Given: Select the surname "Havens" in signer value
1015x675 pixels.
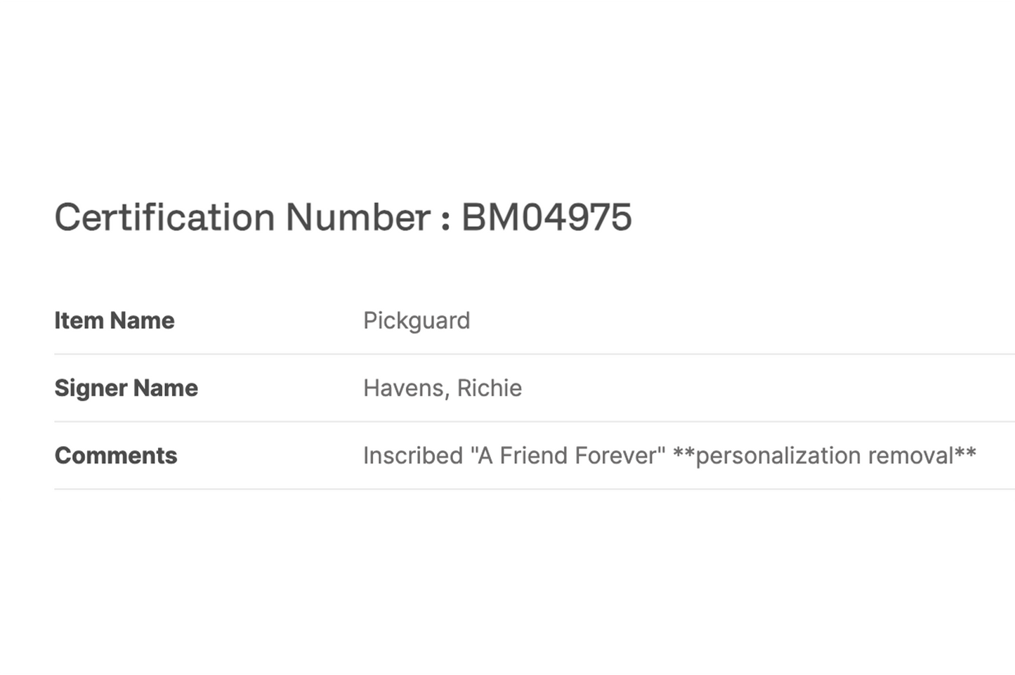Looking at the screenshot, I should point(402,388).
